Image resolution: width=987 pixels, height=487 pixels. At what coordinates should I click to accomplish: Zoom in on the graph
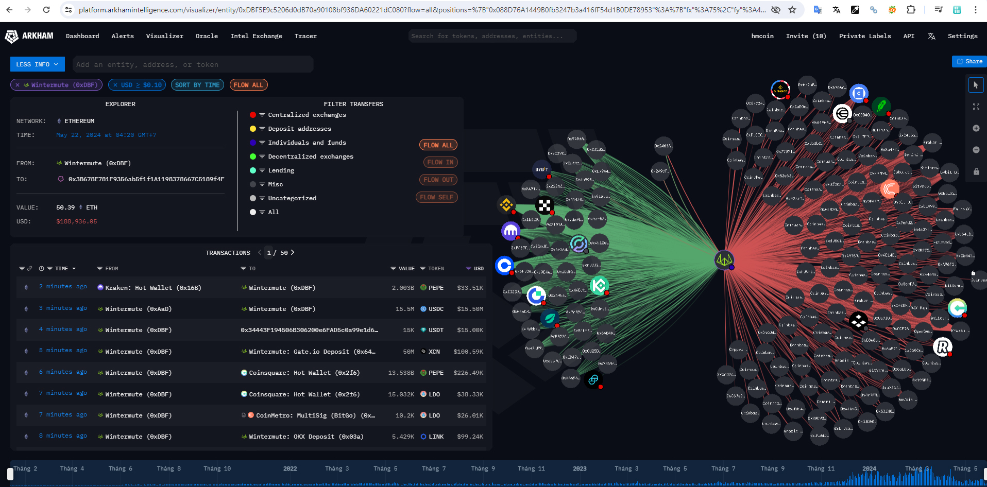(976, 128)
